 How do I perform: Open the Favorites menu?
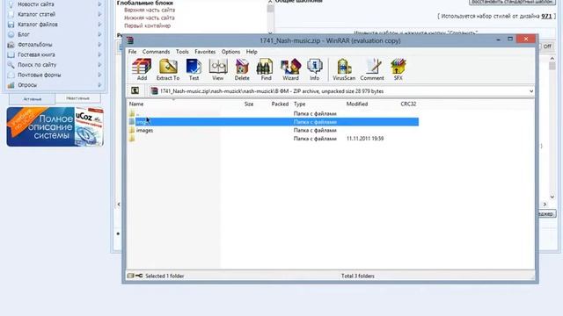pyautogui.click(x=205, y=52)
